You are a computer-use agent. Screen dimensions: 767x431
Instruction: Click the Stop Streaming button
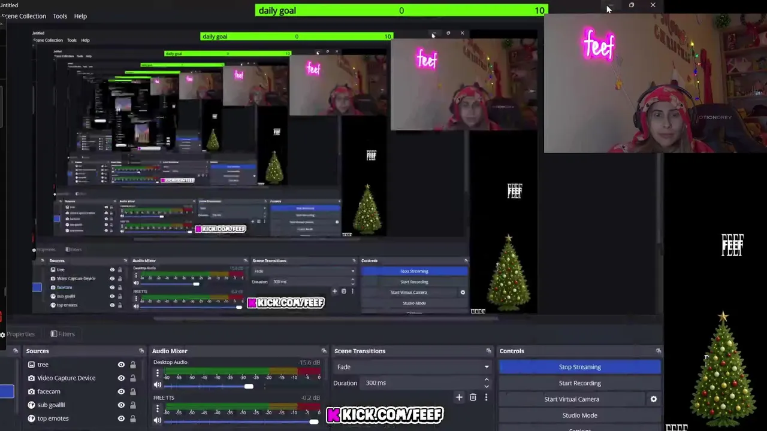click(x=579, y=367)
